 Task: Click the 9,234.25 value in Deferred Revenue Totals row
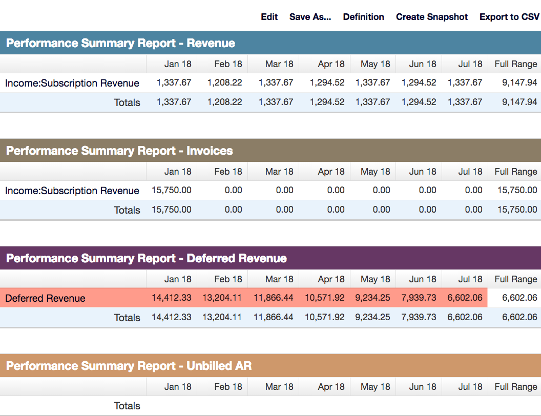point(372,317)
